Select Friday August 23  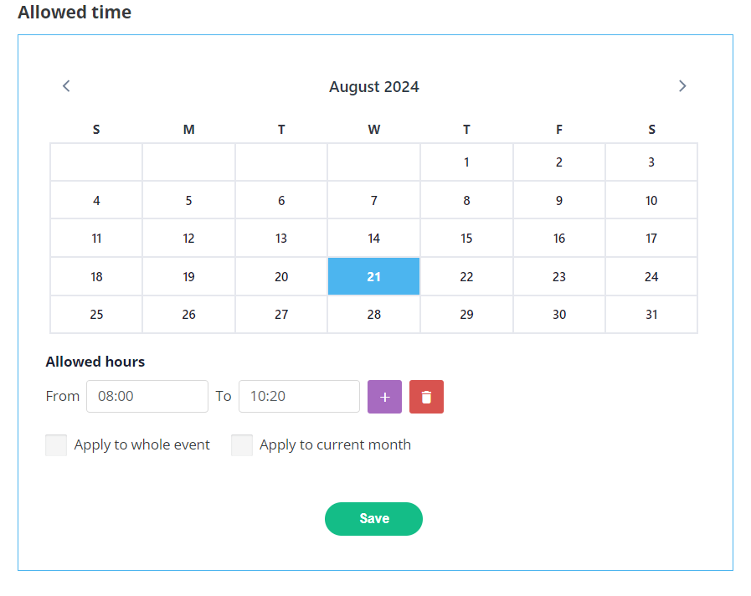click(559, 276)
